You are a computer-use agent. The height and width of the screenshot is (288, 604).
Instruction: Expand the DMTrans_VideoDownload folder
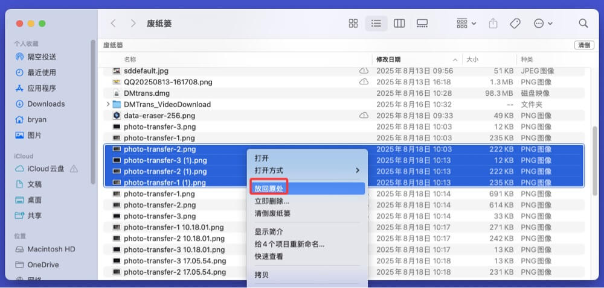(x=108, y=104)
